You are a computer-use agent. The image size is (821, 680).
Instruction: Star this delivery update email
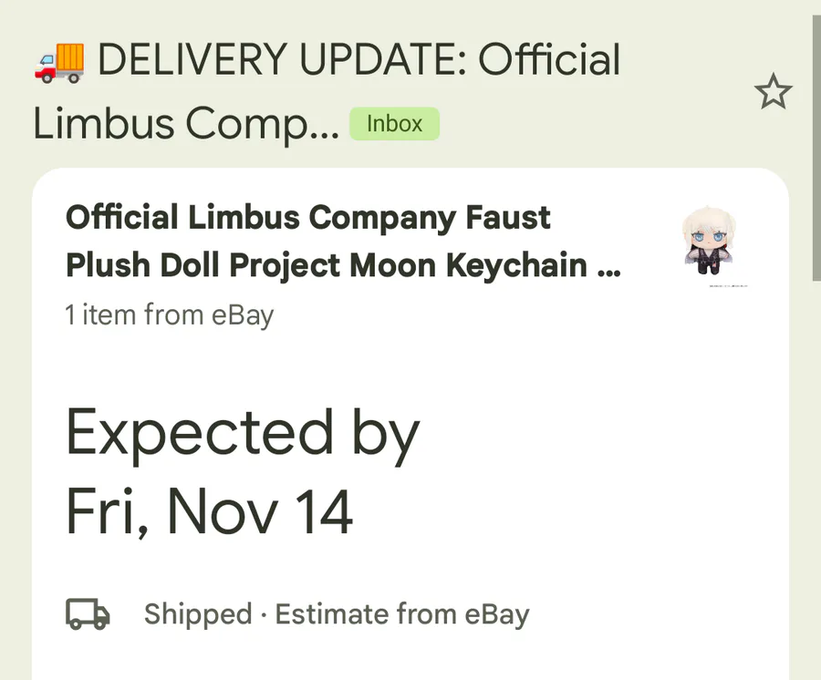[774, 93]
